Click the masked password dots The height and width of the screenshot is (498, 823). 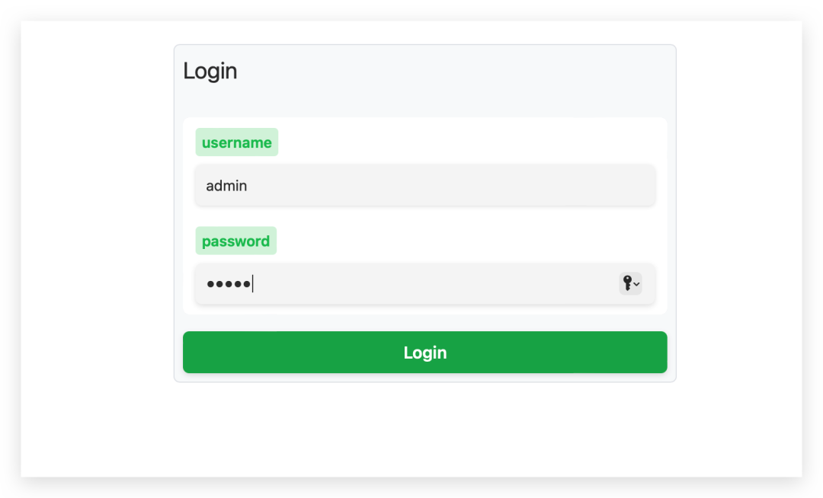click(x=228, y=284)
